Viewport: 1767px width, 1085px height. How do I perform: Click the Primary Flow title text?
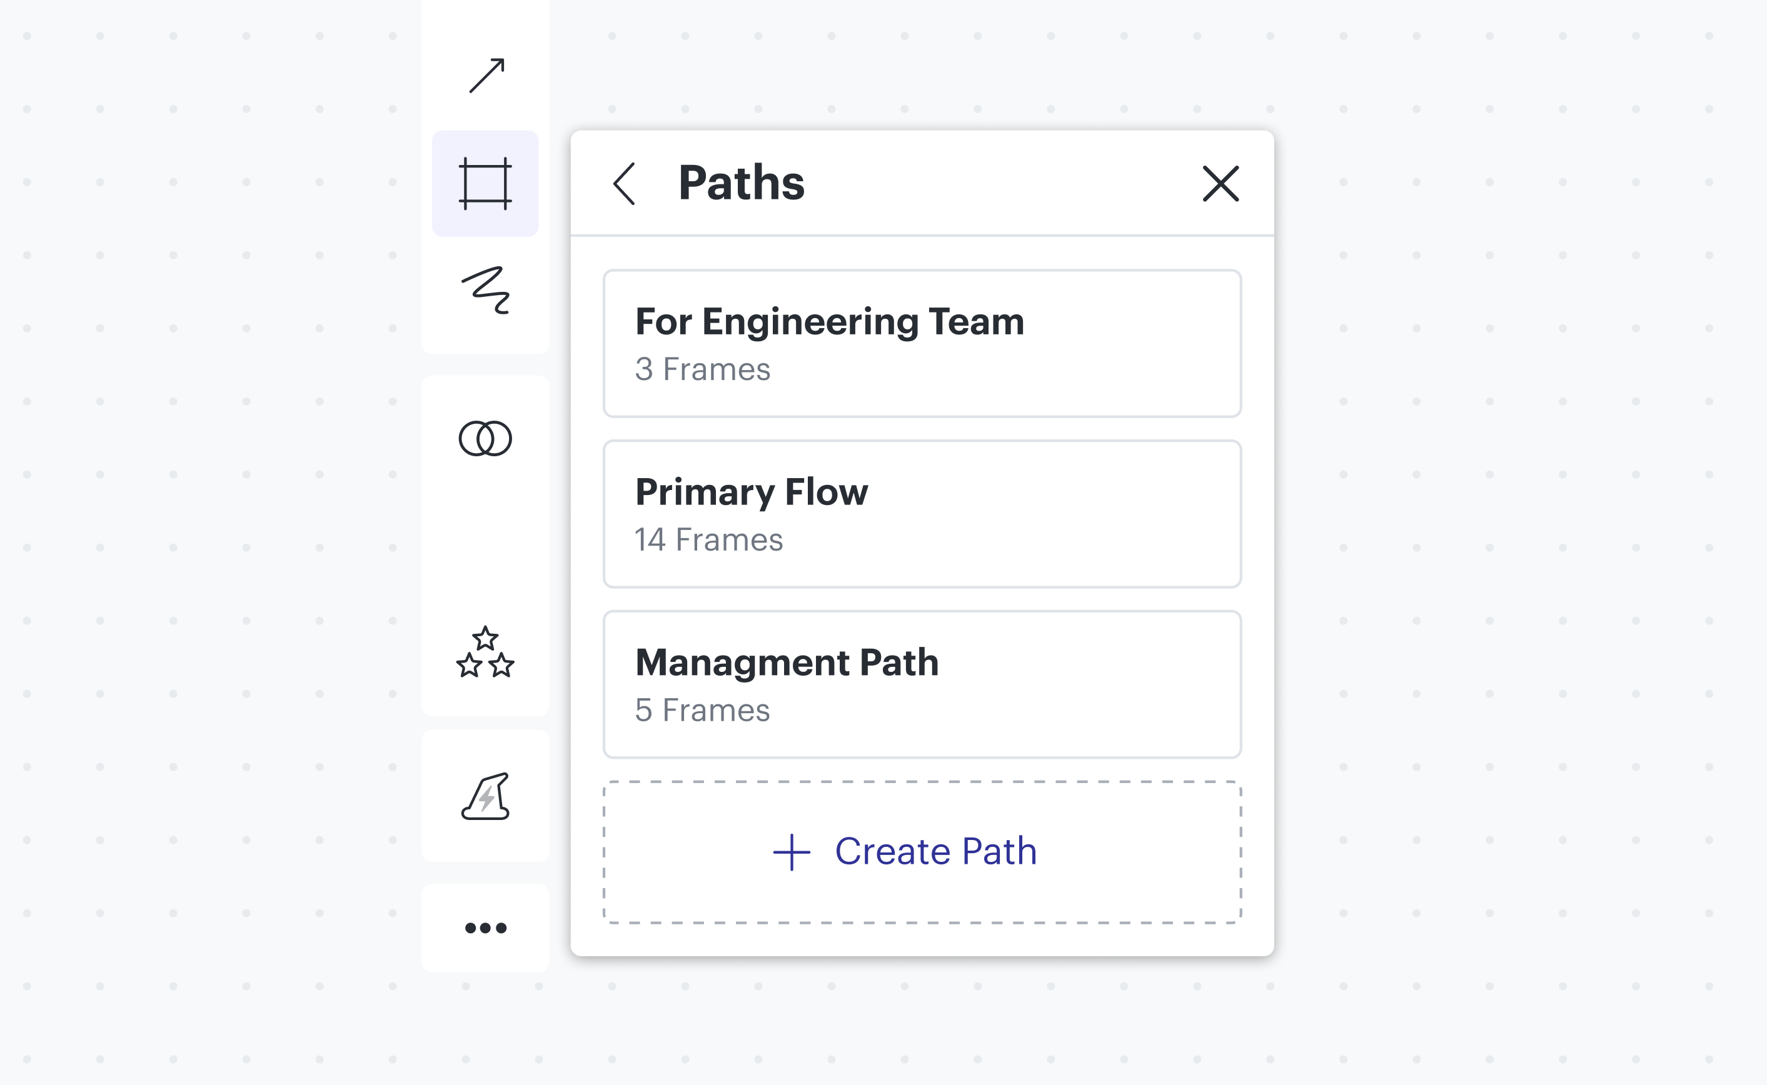[x=752, y=492]
